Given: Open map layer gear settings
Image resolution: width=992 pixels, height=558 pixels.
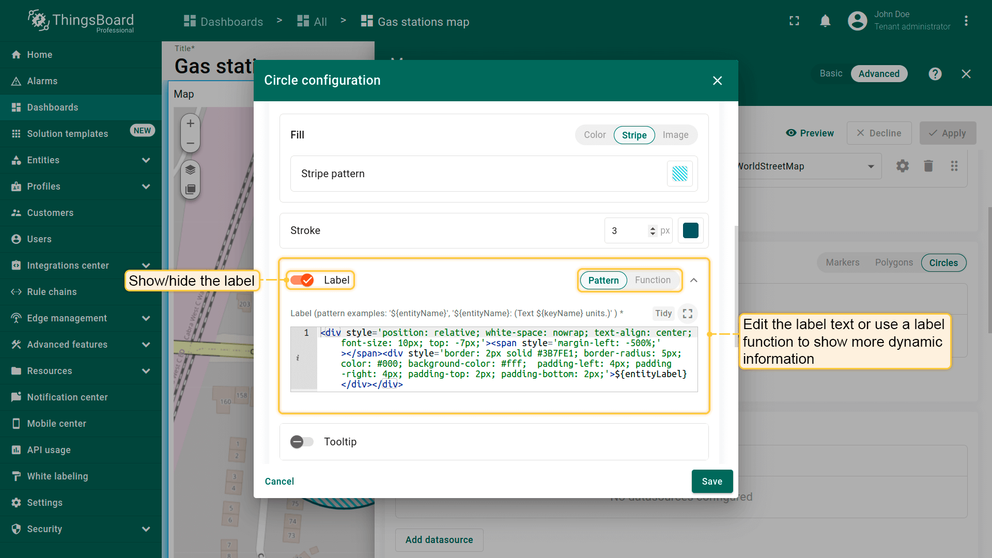Looking at the screenshot, I should click(x=902, y=166).
